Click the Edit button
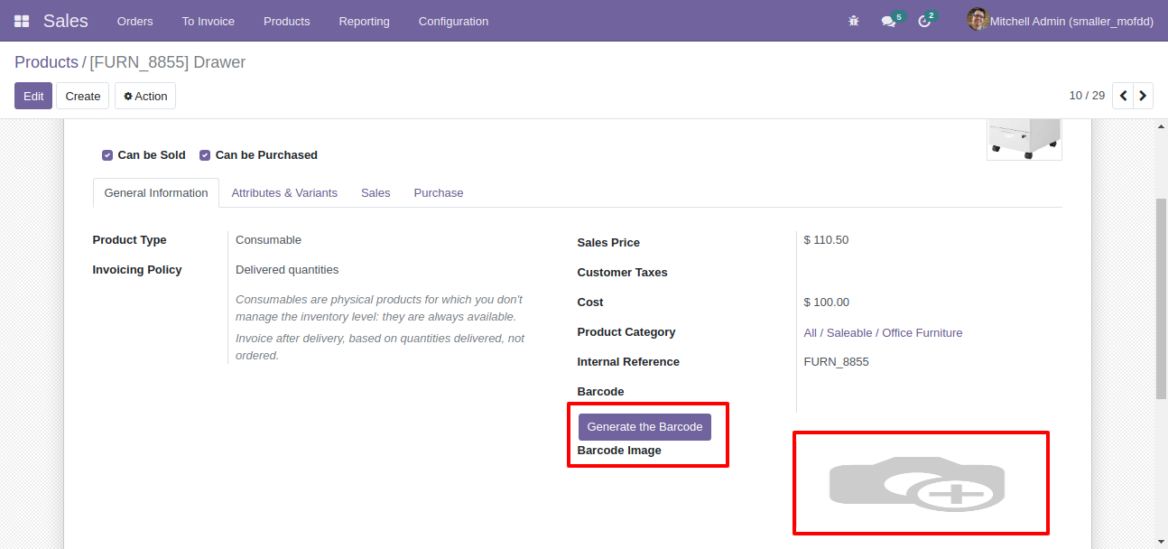Screen dimensions: 1168x549 coord(33,96)
